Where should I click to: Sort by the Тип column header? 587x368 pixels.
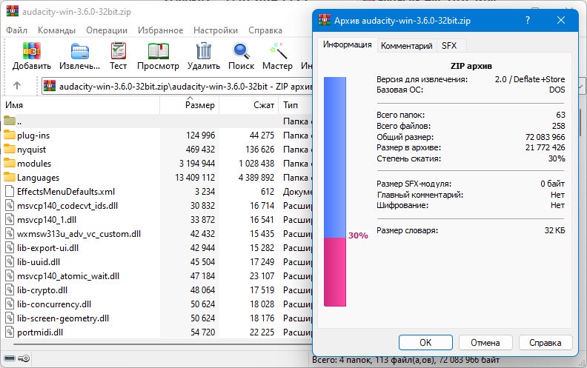[296, 105]
